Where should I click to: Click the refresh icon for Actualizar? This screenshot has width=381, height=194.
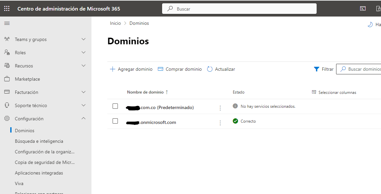pos(210,69)
